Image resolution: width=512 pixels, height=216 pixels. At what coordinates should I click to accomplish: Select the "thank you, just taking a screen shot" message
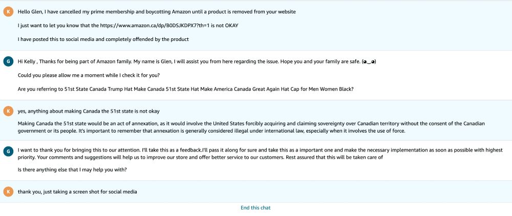(x=77, y=192)
